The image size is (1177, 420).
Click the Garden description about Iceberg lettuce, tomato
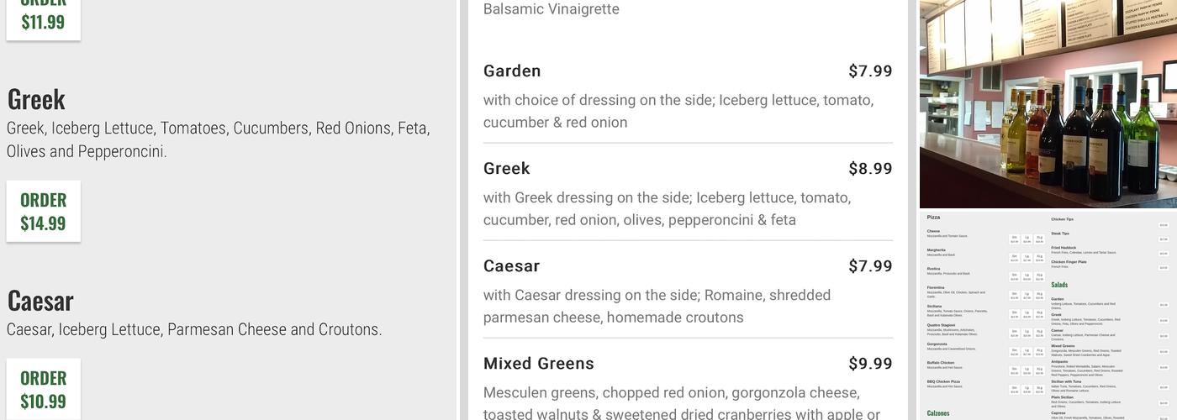678,111
